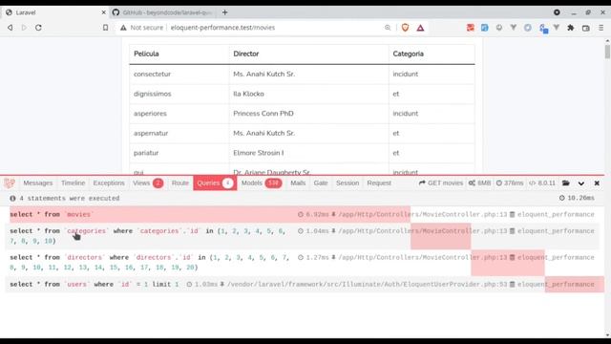Select the categories query row
The width and height of the screenshot is (611, 344).
(x=302, y=236)
